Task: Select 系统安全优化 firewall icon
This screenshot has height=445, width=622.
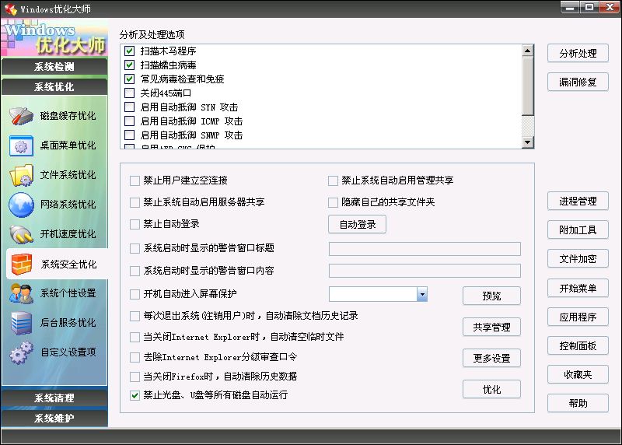Action: (22, 265)
